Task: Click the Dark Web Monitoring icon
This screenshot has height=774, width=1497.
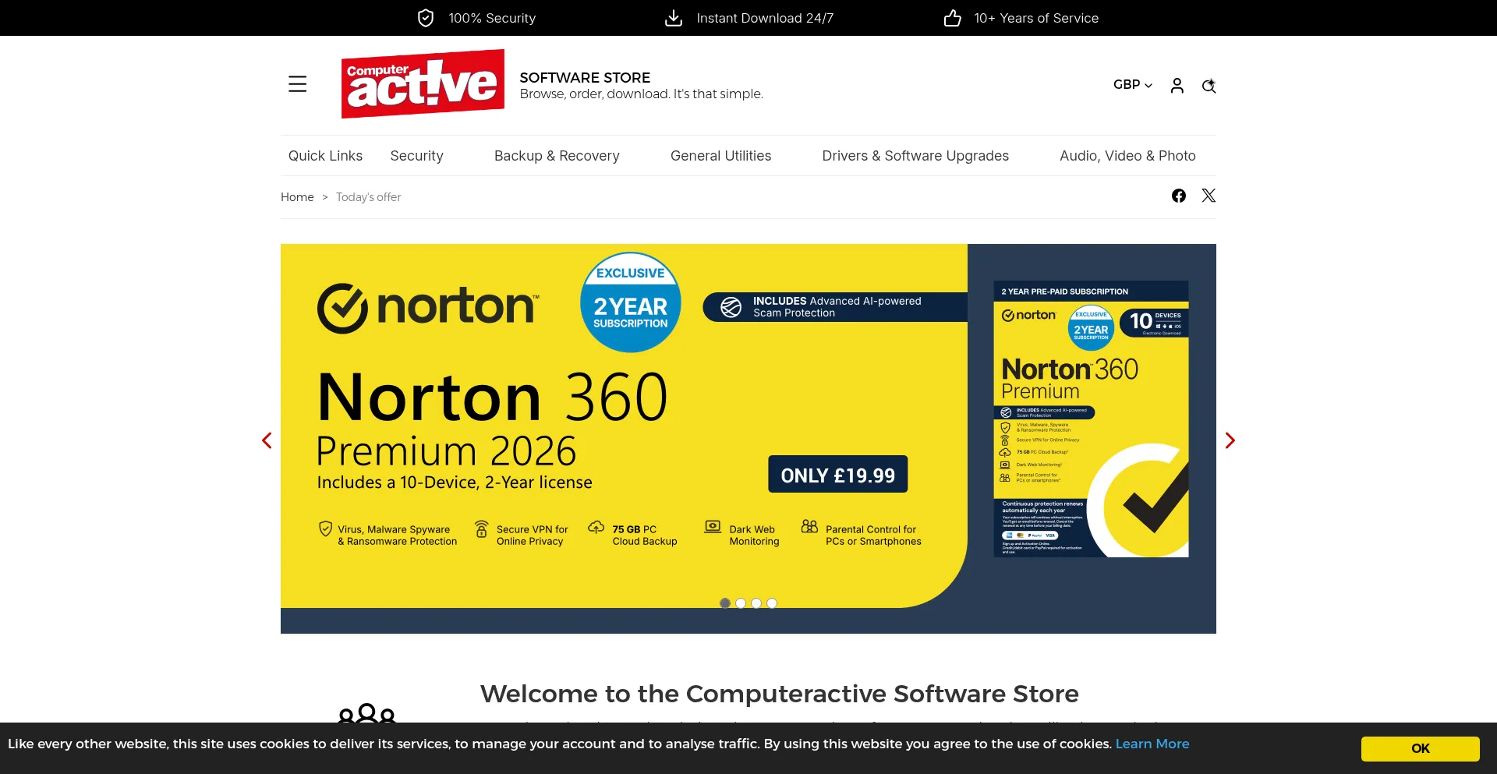Action: 713,527
